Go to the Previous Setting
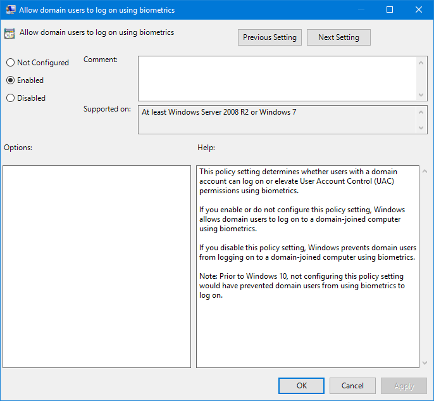Image resolution: width=434 pixels, height=401 pixels. coord(270,37)
